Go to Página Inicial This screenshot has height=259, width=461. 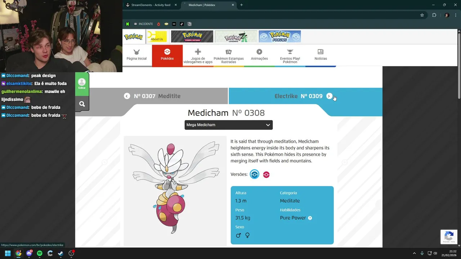(x=136, y=55)
